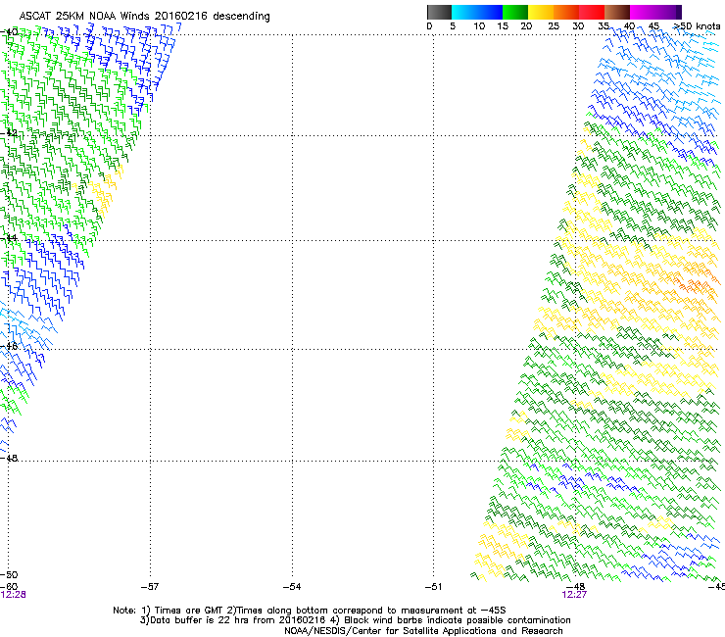Select the brown 35-40 knots legend segment

pos(617,12)
